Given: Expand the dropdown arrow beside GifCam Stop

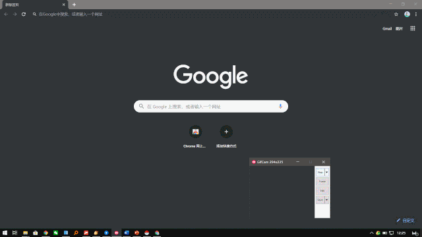Looking at the screenshot, I should coord(327,172).
